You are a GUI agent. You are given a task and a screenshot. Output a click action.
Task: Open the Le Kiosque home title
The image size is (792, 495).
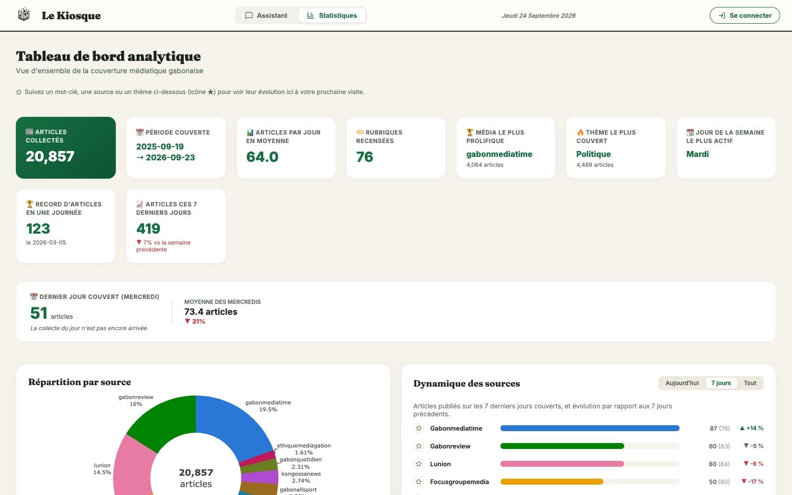(x=71, y=16)
